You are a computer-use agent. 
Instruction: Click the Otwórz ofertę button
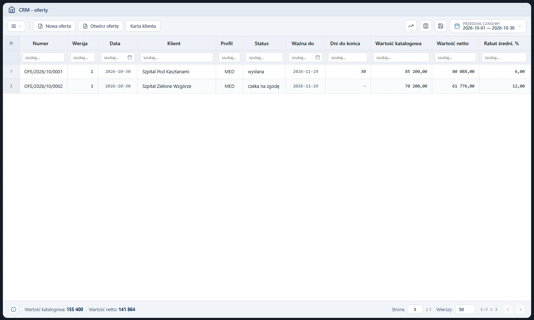(100, 26)
